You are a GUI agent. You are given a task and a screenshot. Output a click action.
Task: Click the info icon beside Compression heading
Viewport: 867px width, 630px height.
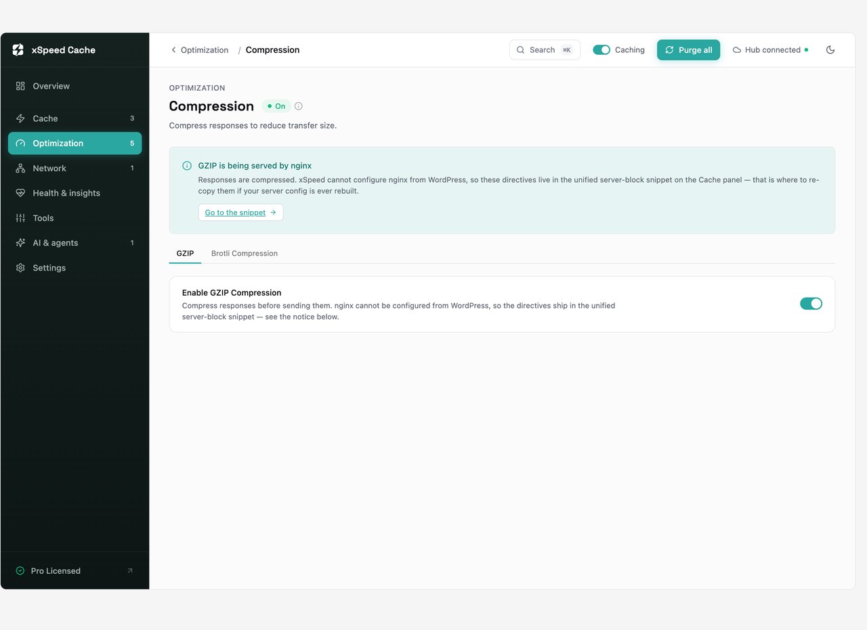coord(299,106)
